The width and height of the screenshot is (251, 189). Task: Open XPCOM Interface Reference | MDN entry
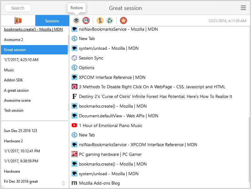112,77
